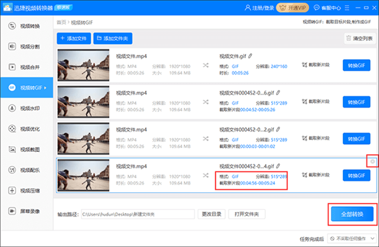Image resolution: width=379 pixels, height=247 pixels.
Task: Open 视频合并 in the sidebar
Action: pos(27,67)
